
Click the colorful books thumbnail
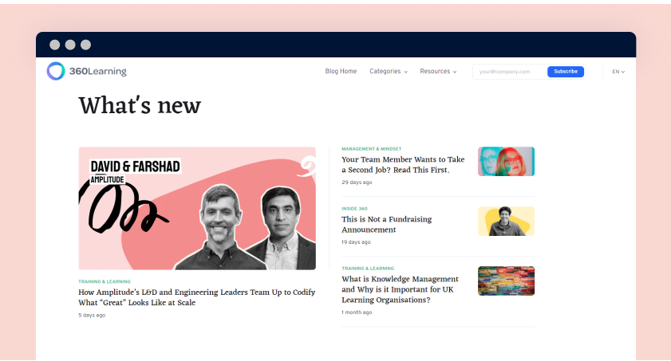tap(507, 281)
